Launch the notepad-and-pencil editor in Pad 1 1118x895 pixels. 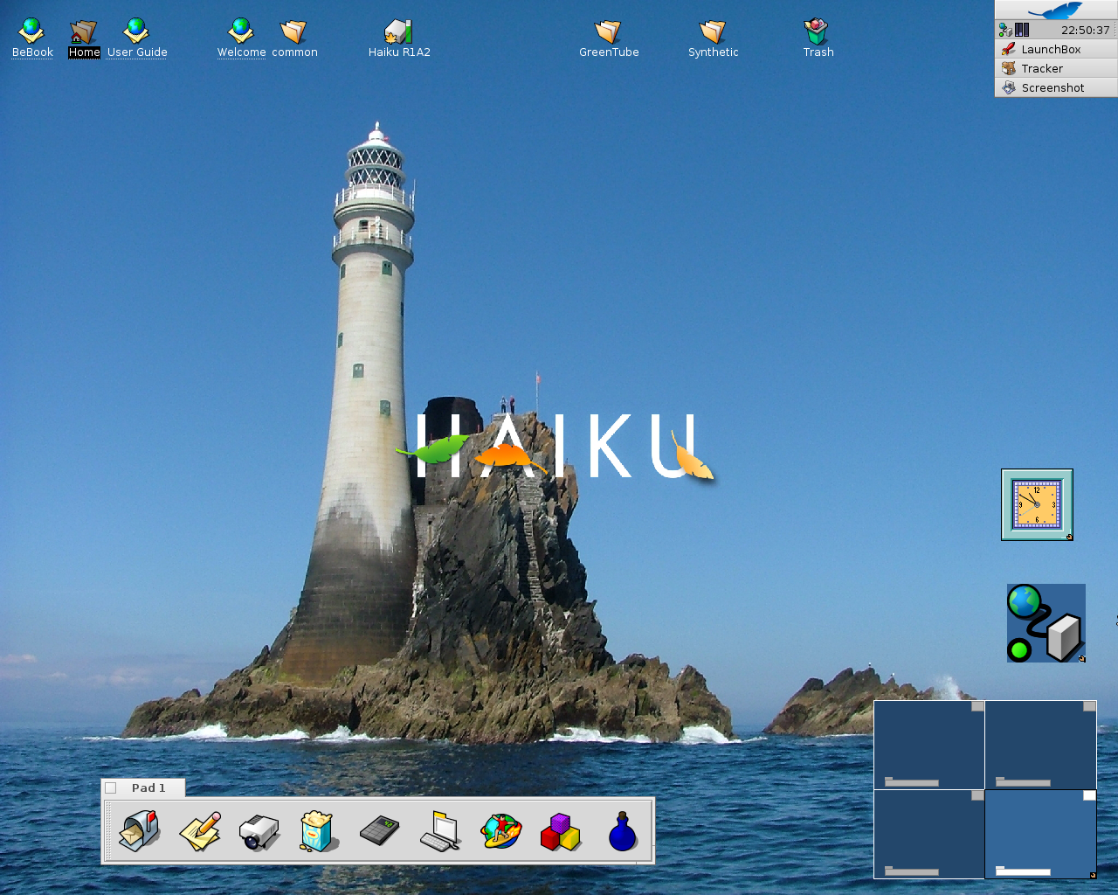click(x=200, y=831)
